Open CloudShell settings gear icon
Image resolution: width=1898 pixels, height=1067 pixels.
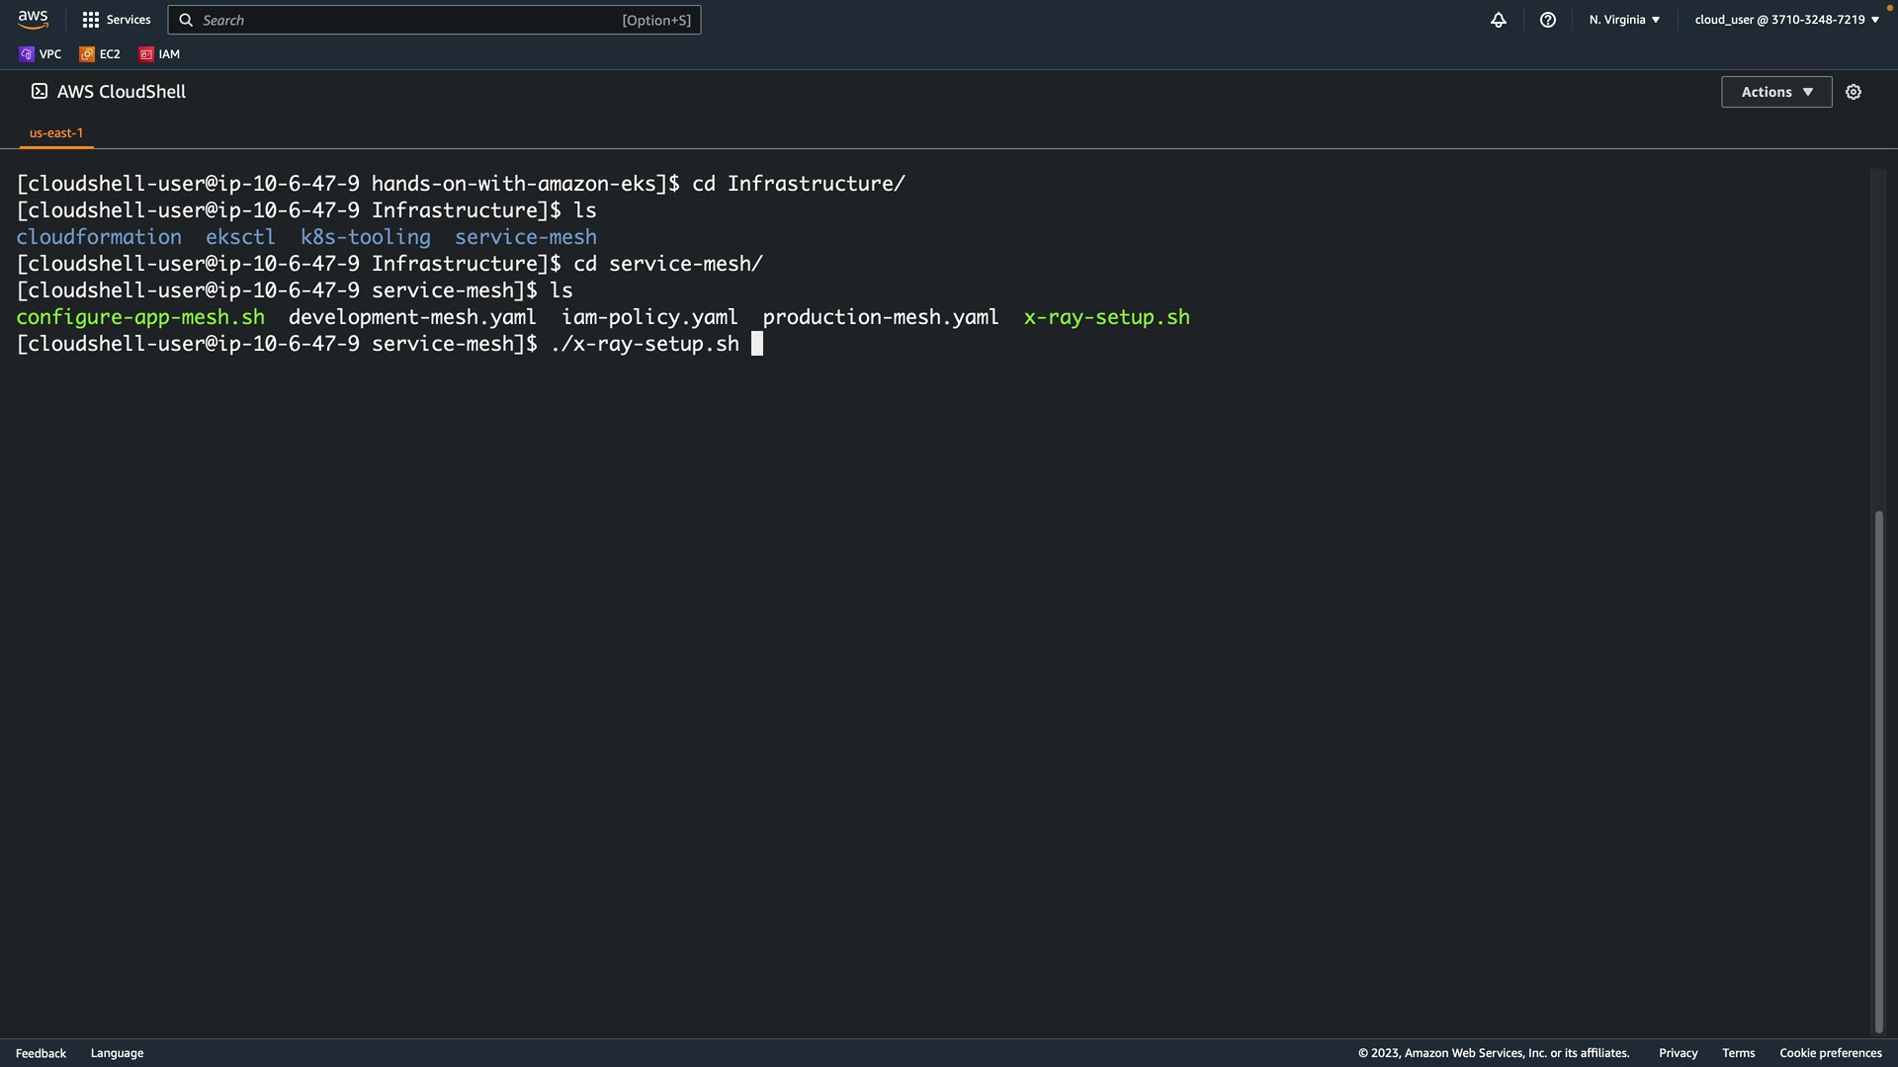coord(1854,92)
